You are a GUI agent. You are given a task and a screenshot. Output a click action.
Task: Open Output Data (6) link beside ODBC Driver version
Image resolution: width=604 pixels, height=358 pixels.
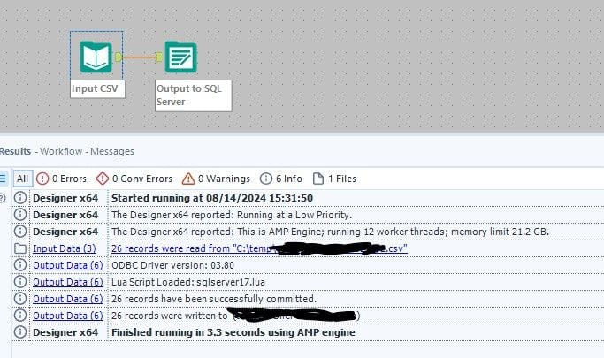tap(68, 265)
